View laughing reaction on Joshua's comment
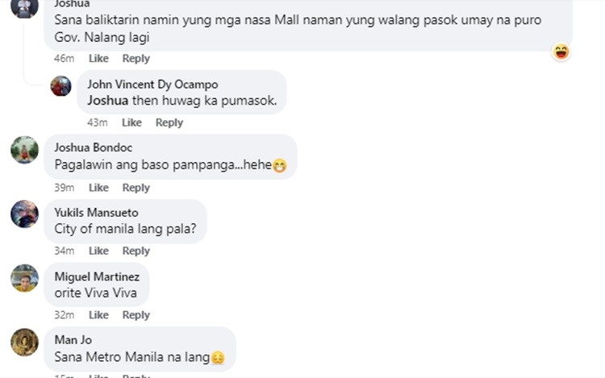The image size is (605, 378). [x=561, y=52]
